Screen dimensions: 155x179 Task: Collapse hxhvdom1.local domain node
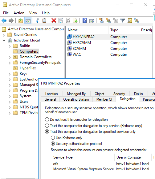tap(4, 40)
